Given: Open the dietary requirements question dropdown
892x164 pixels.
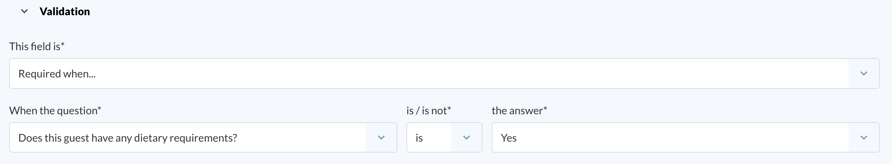Looking at the screenshot, I should pyautogui.click(x=203, y=137).
